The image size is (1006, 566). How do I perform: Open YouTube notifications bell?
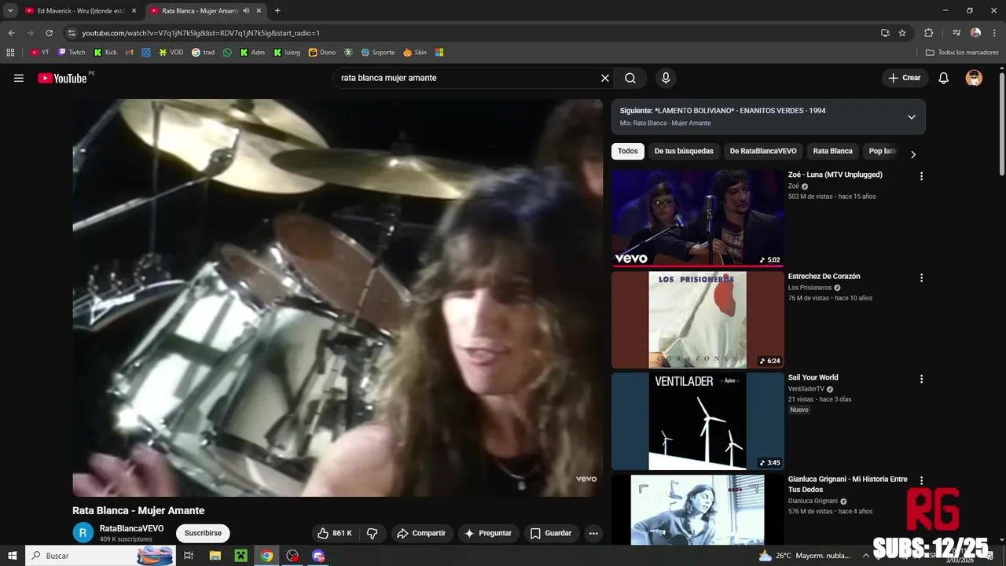coord(944,78)
